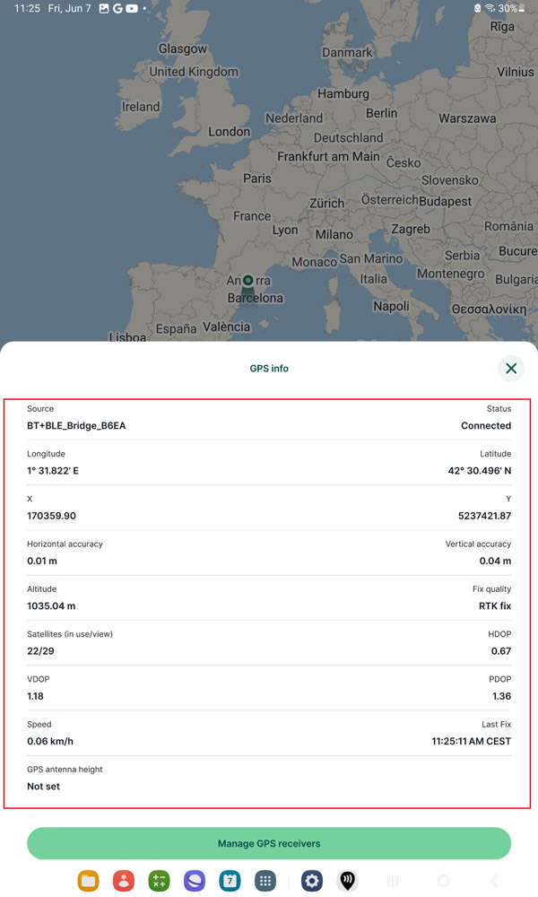The height and width of the screenshot is (897, 538).
Task: Tap the YouTube notification icon in status bar
Action: (132, 8)
